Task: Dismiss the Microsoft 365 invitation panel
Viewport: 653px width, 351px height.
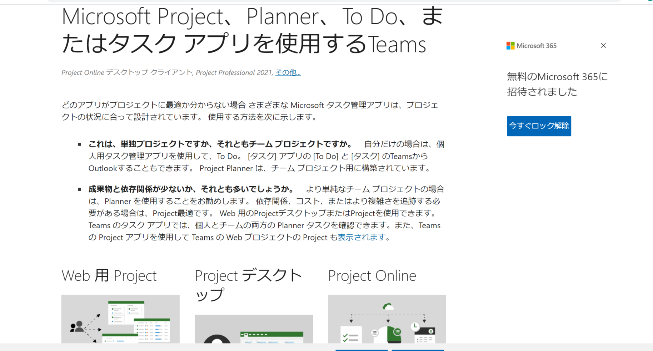Action: pyautogui.click(x=603, y=45)
